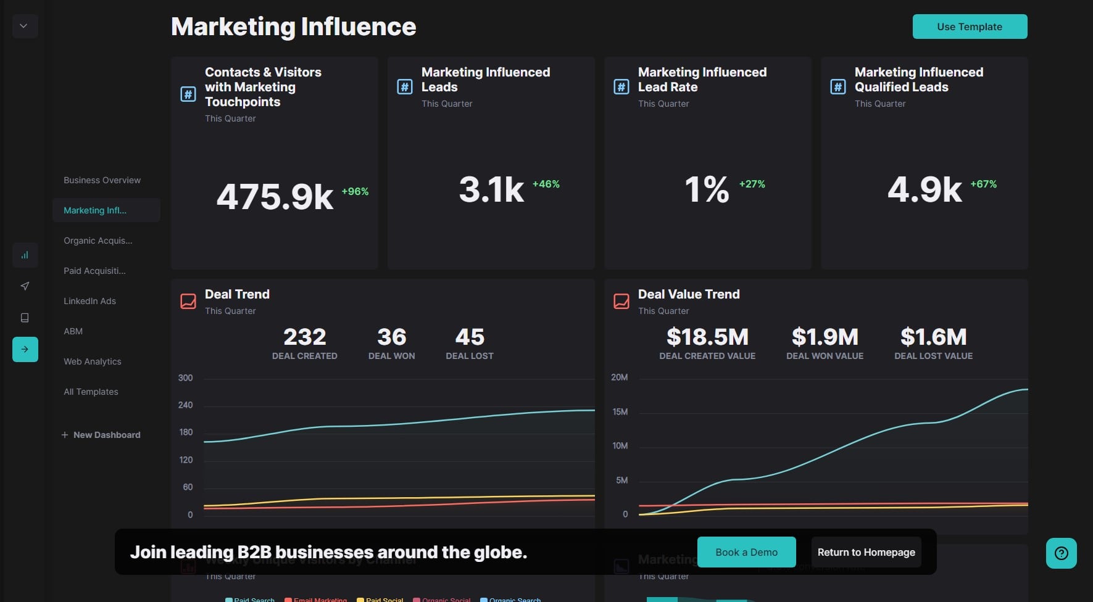Click hash icon next to Marketing Influenced Lead Rate
Image resolution: width=1093 pixels, height=602 pixels.
pyautogui.click(x=621, y=87)
